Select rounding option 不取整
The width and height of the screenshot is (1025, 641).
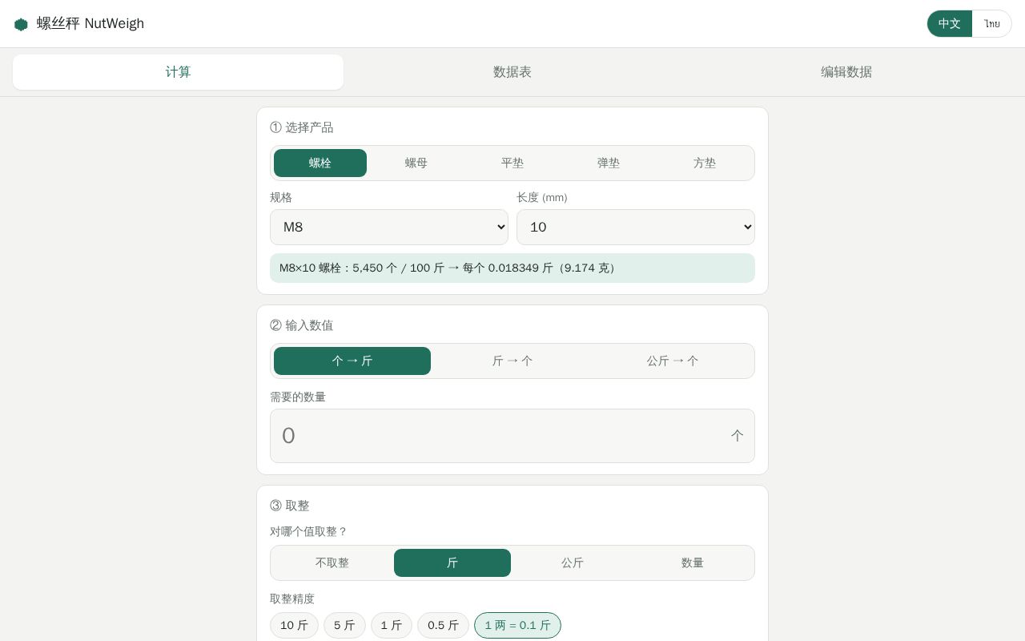tap(332, 562)
